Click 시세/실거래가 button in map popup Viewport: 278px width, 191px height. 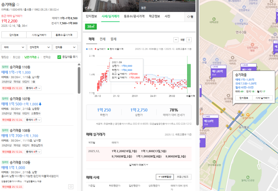point(262,98)
